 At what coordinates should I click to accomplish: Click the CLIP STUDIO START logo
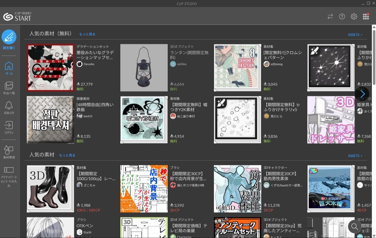click(17, 16)
